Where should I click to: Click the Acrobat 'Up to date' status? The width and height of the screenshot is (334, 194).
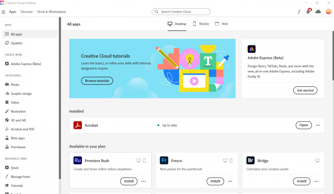pyautogui.click(x=167, y=125)
